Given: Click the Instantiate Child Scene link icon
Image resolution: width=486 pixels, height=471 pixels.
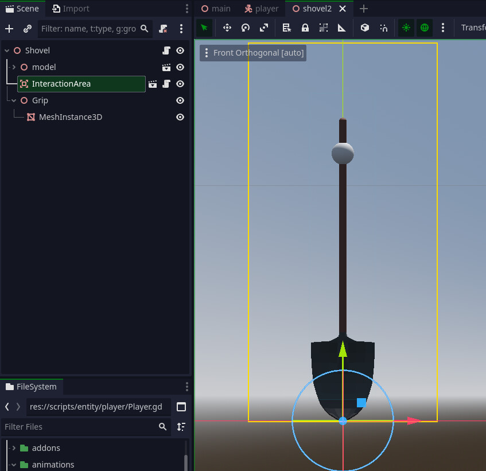Looking at the screenshot, I should click(27, 29).
